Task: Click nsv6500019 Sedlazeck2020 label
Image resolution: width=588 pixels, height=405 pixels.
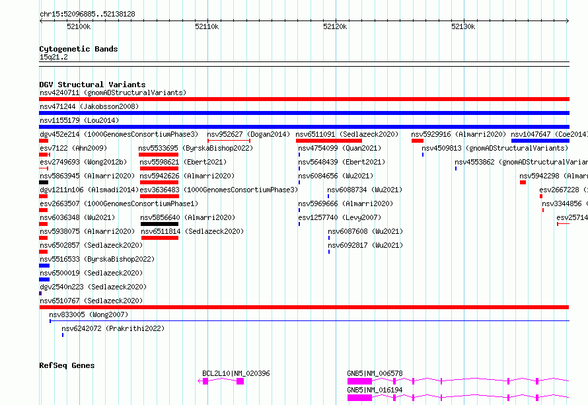Action: [x=91, y=273]
